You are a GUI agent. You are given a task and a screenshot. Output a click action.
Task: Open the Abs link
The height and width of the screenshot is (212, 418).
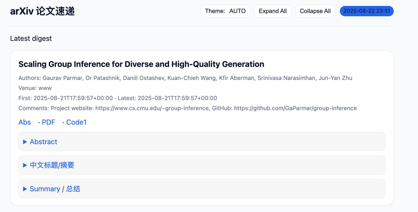click(25, 122)
